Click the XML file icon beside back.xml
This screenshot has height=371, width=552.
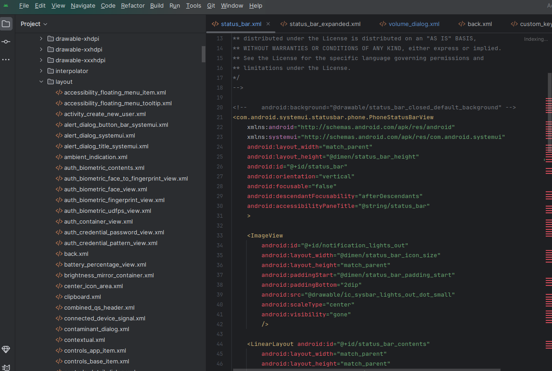60,254
